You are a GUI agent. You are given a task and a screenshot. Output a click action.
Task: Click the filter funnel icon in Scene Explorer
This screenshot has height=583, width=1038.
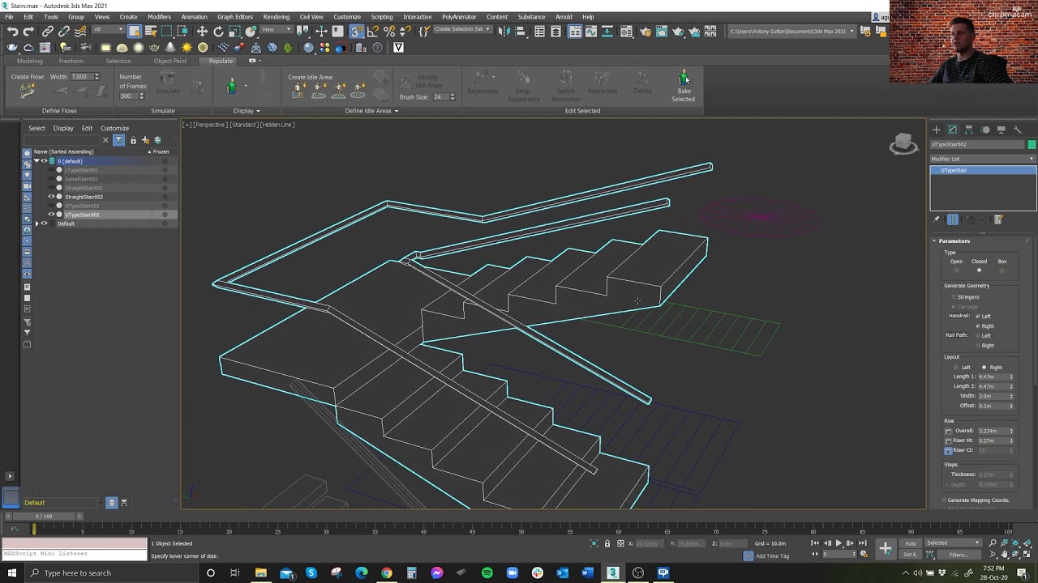[x=119, y=140]
